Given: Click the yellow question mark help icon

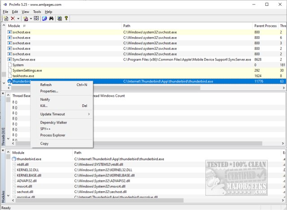Looking at the screenshot, I should (x=66, y=18).
